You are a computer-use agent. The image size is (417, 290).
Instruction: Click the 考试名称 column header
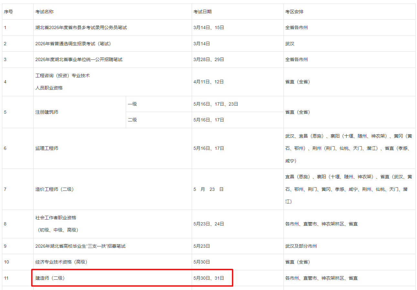44,12
